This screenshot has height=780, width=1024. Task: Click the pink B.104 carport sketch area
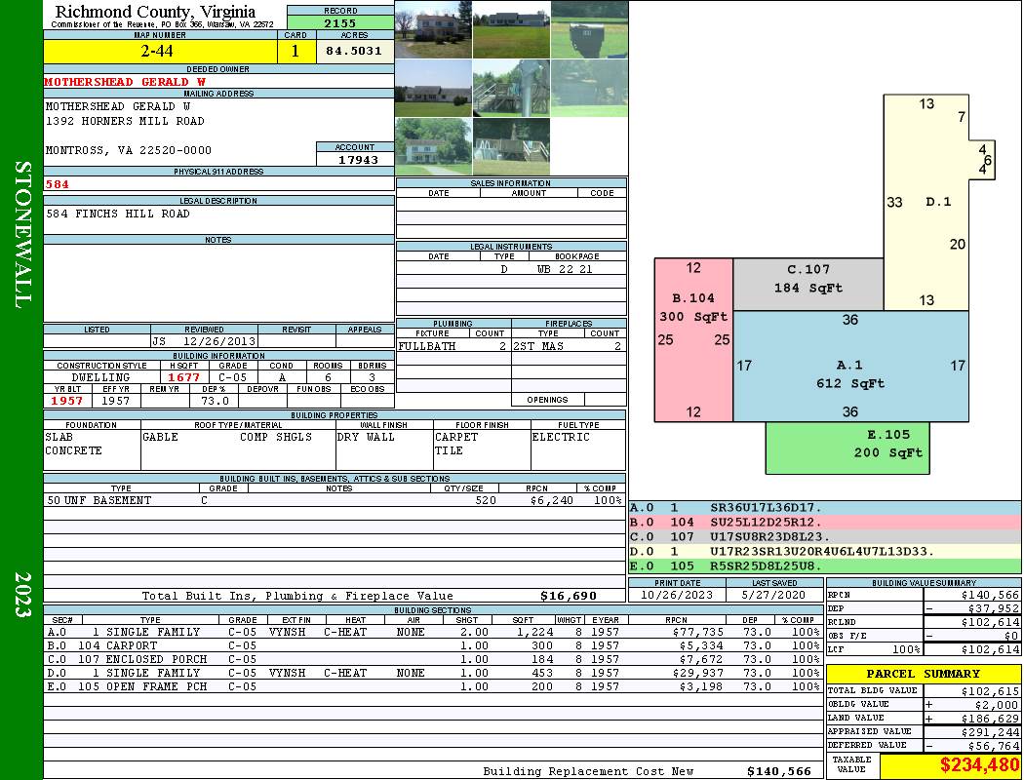click(693, 339)
